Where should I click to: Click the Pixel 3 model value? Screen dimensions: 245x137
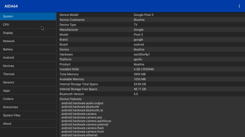pyautogui.click(x=138, y=35)
